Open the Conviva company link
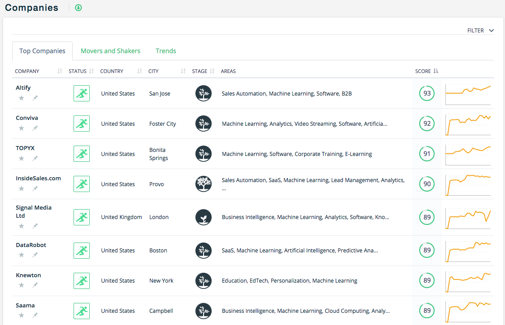505x325 pixels. coord(27,118)
